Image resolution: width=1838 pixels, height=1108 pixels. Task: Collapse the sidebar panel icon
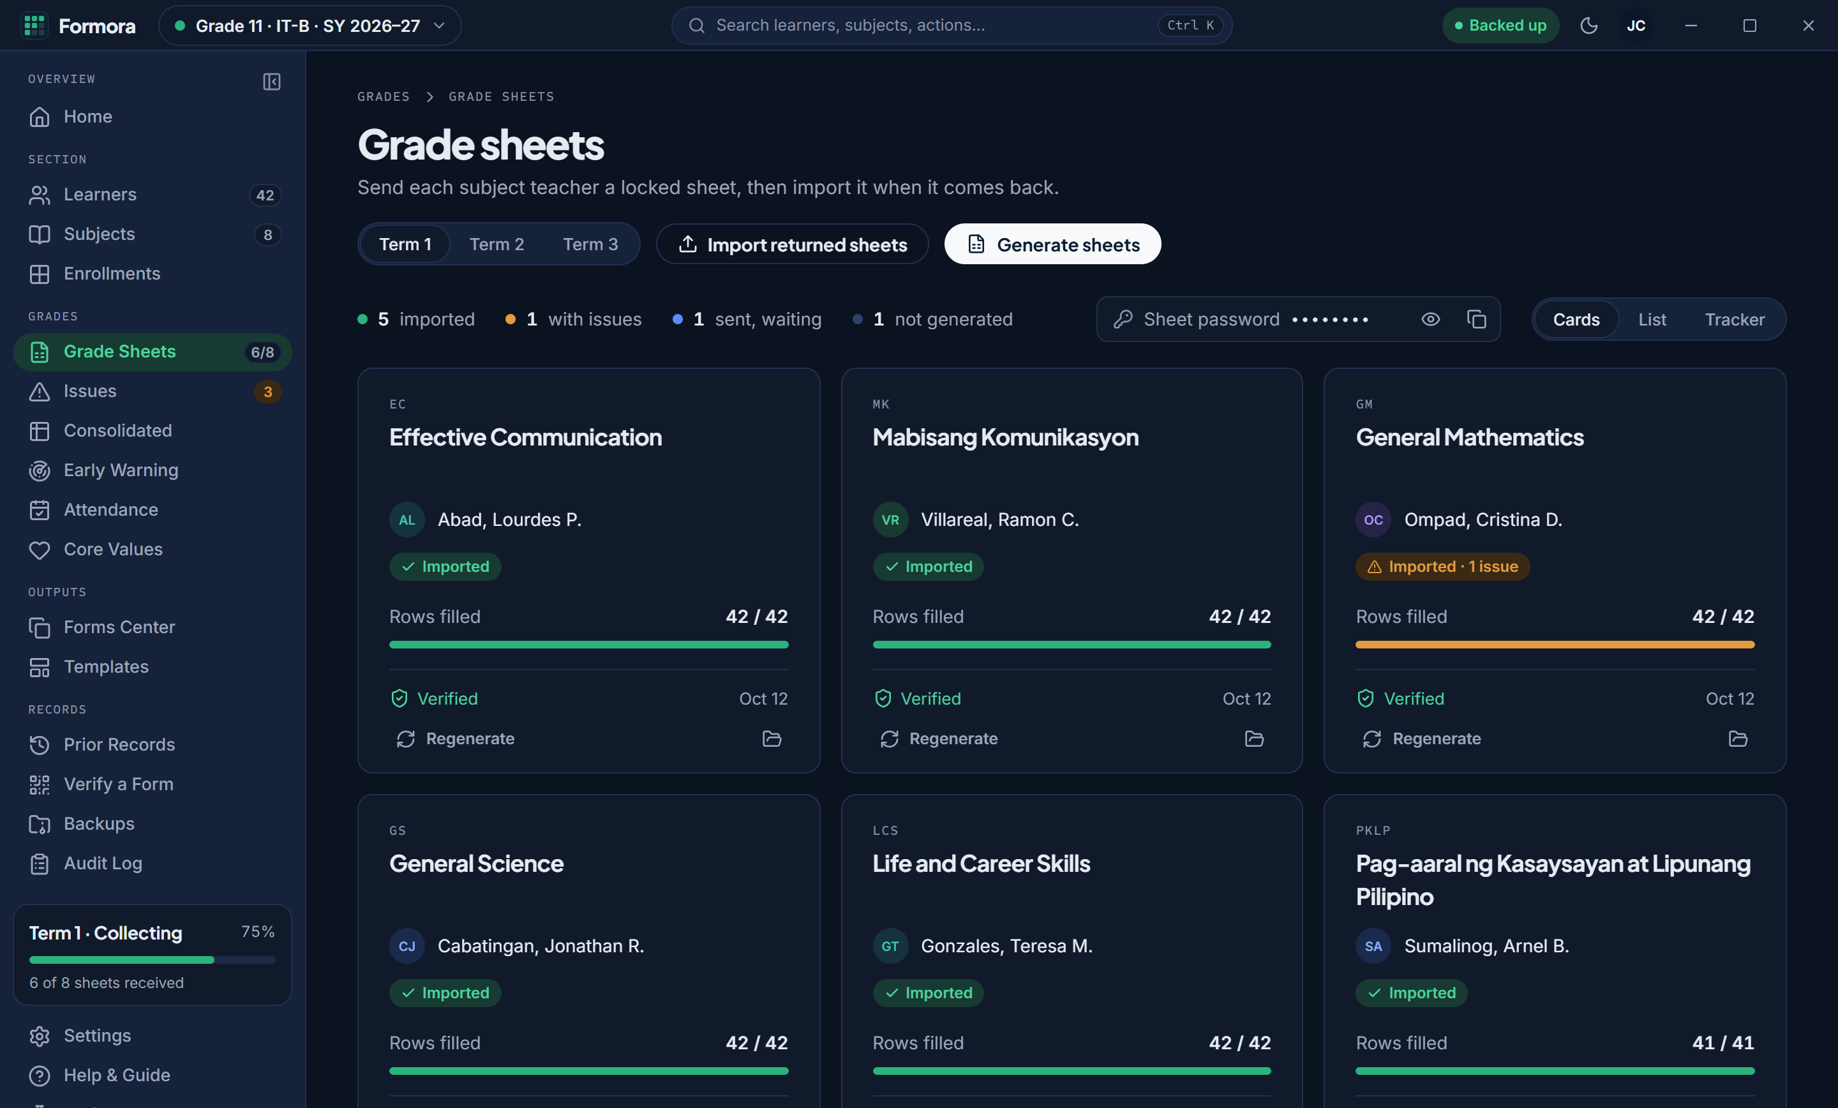271,81
